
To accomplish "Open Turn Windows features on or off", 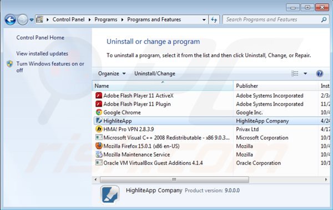I will coord(50,67).
